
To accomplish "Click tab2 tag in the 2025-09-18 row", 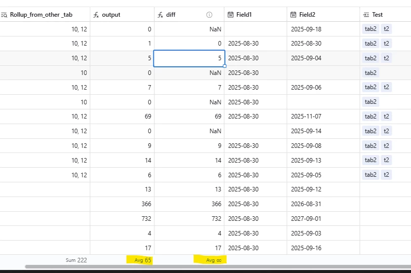I will pos(371,29).
